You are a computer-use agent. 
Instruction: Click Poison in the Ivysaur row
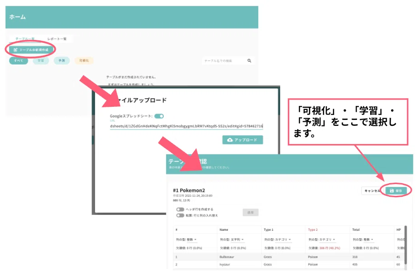(312, 264)
